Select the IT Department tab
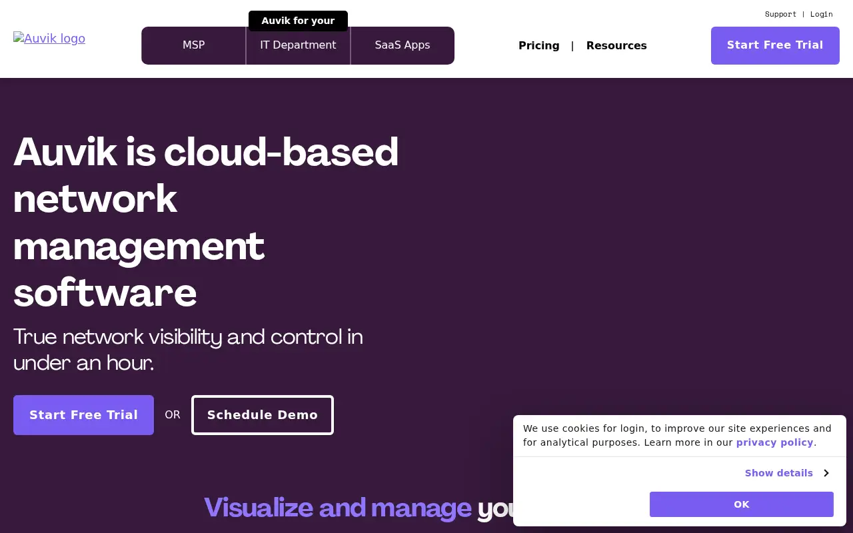The height and width of the screenshot is (533, 853). click(298, 45)
